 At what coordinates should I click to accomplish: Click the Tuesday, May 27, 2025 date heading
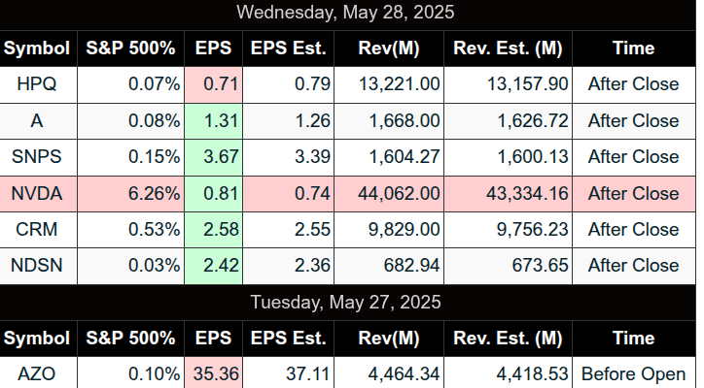click(x=345, y=302)
